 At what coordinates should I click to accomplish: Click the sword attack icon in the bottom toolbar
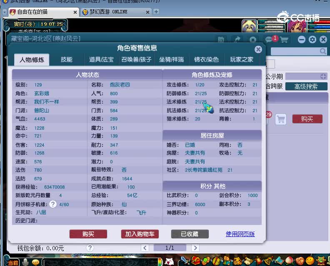tap(185, 261)
